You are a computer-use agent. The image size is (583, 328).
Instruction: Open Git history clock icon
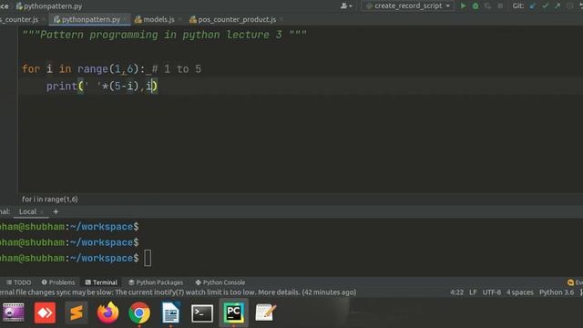point(569,6)
